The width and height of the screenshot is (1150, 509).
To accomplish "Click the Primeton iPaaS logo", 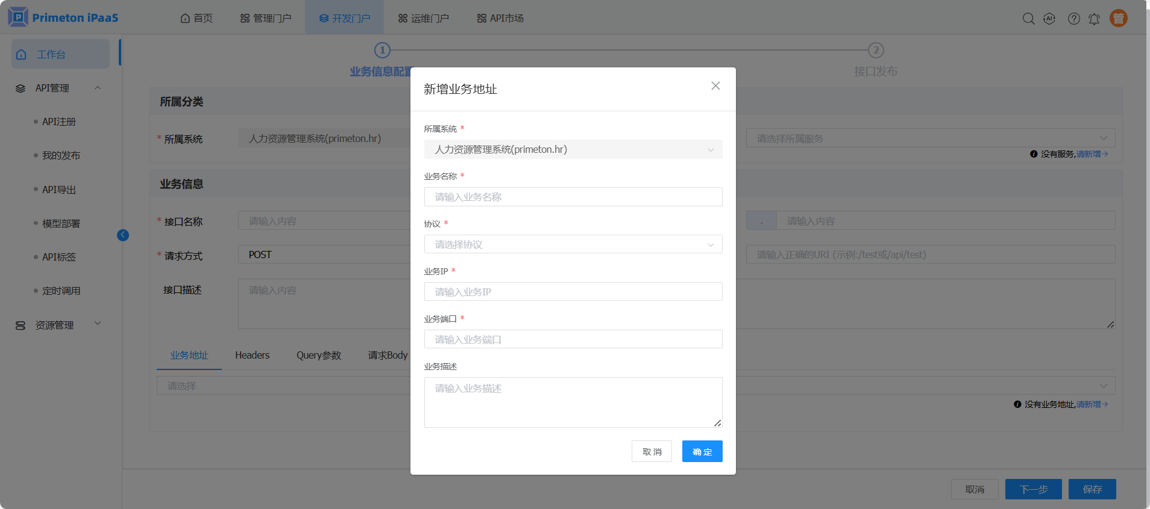I will 63,17.
